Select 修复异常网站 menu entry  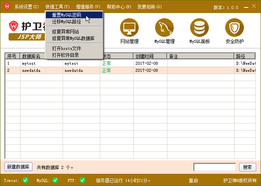(x=74, y=32)
